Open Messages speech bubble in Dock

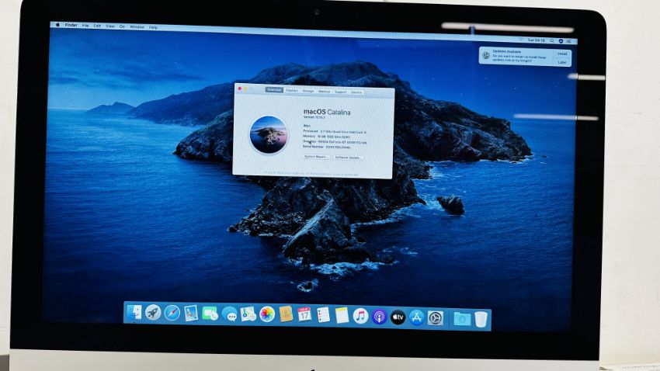point(229,314)
